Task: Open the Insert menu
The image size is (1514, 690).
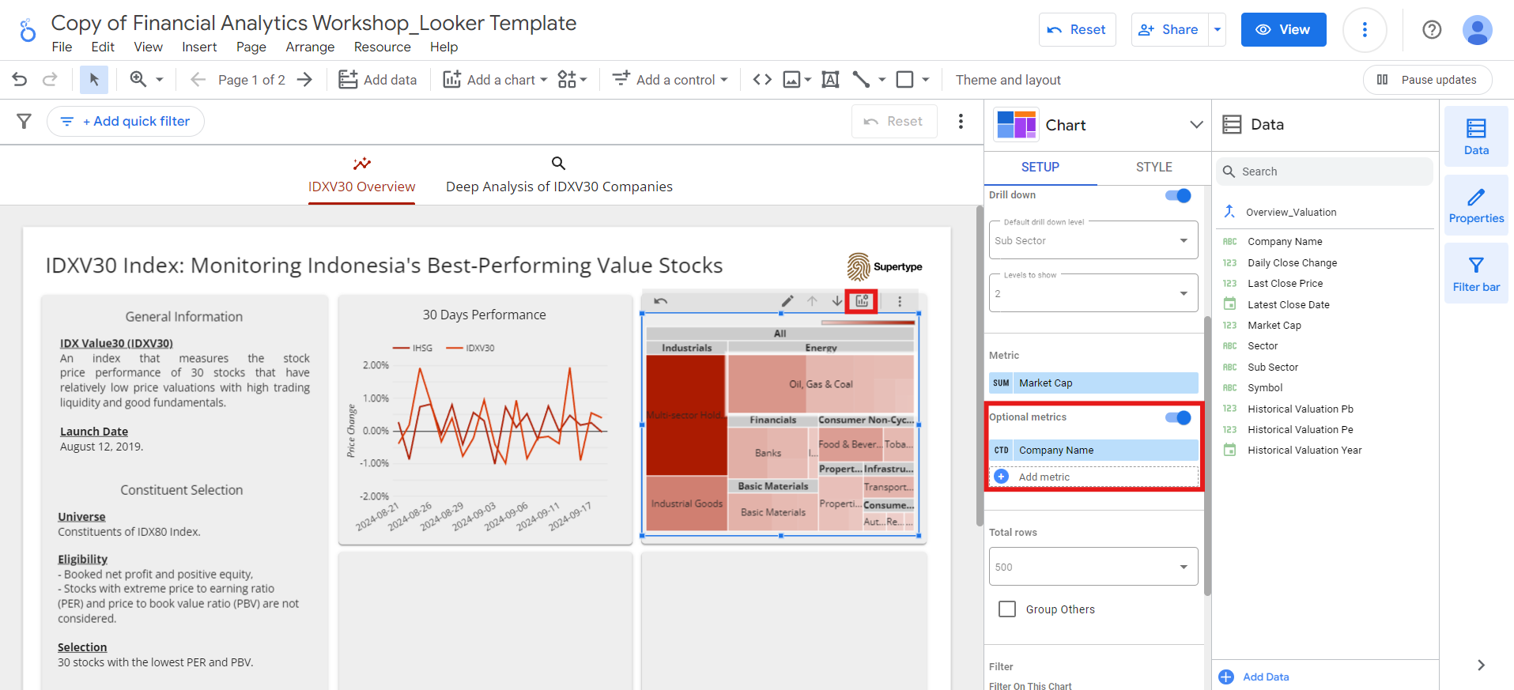Action: 199,47
